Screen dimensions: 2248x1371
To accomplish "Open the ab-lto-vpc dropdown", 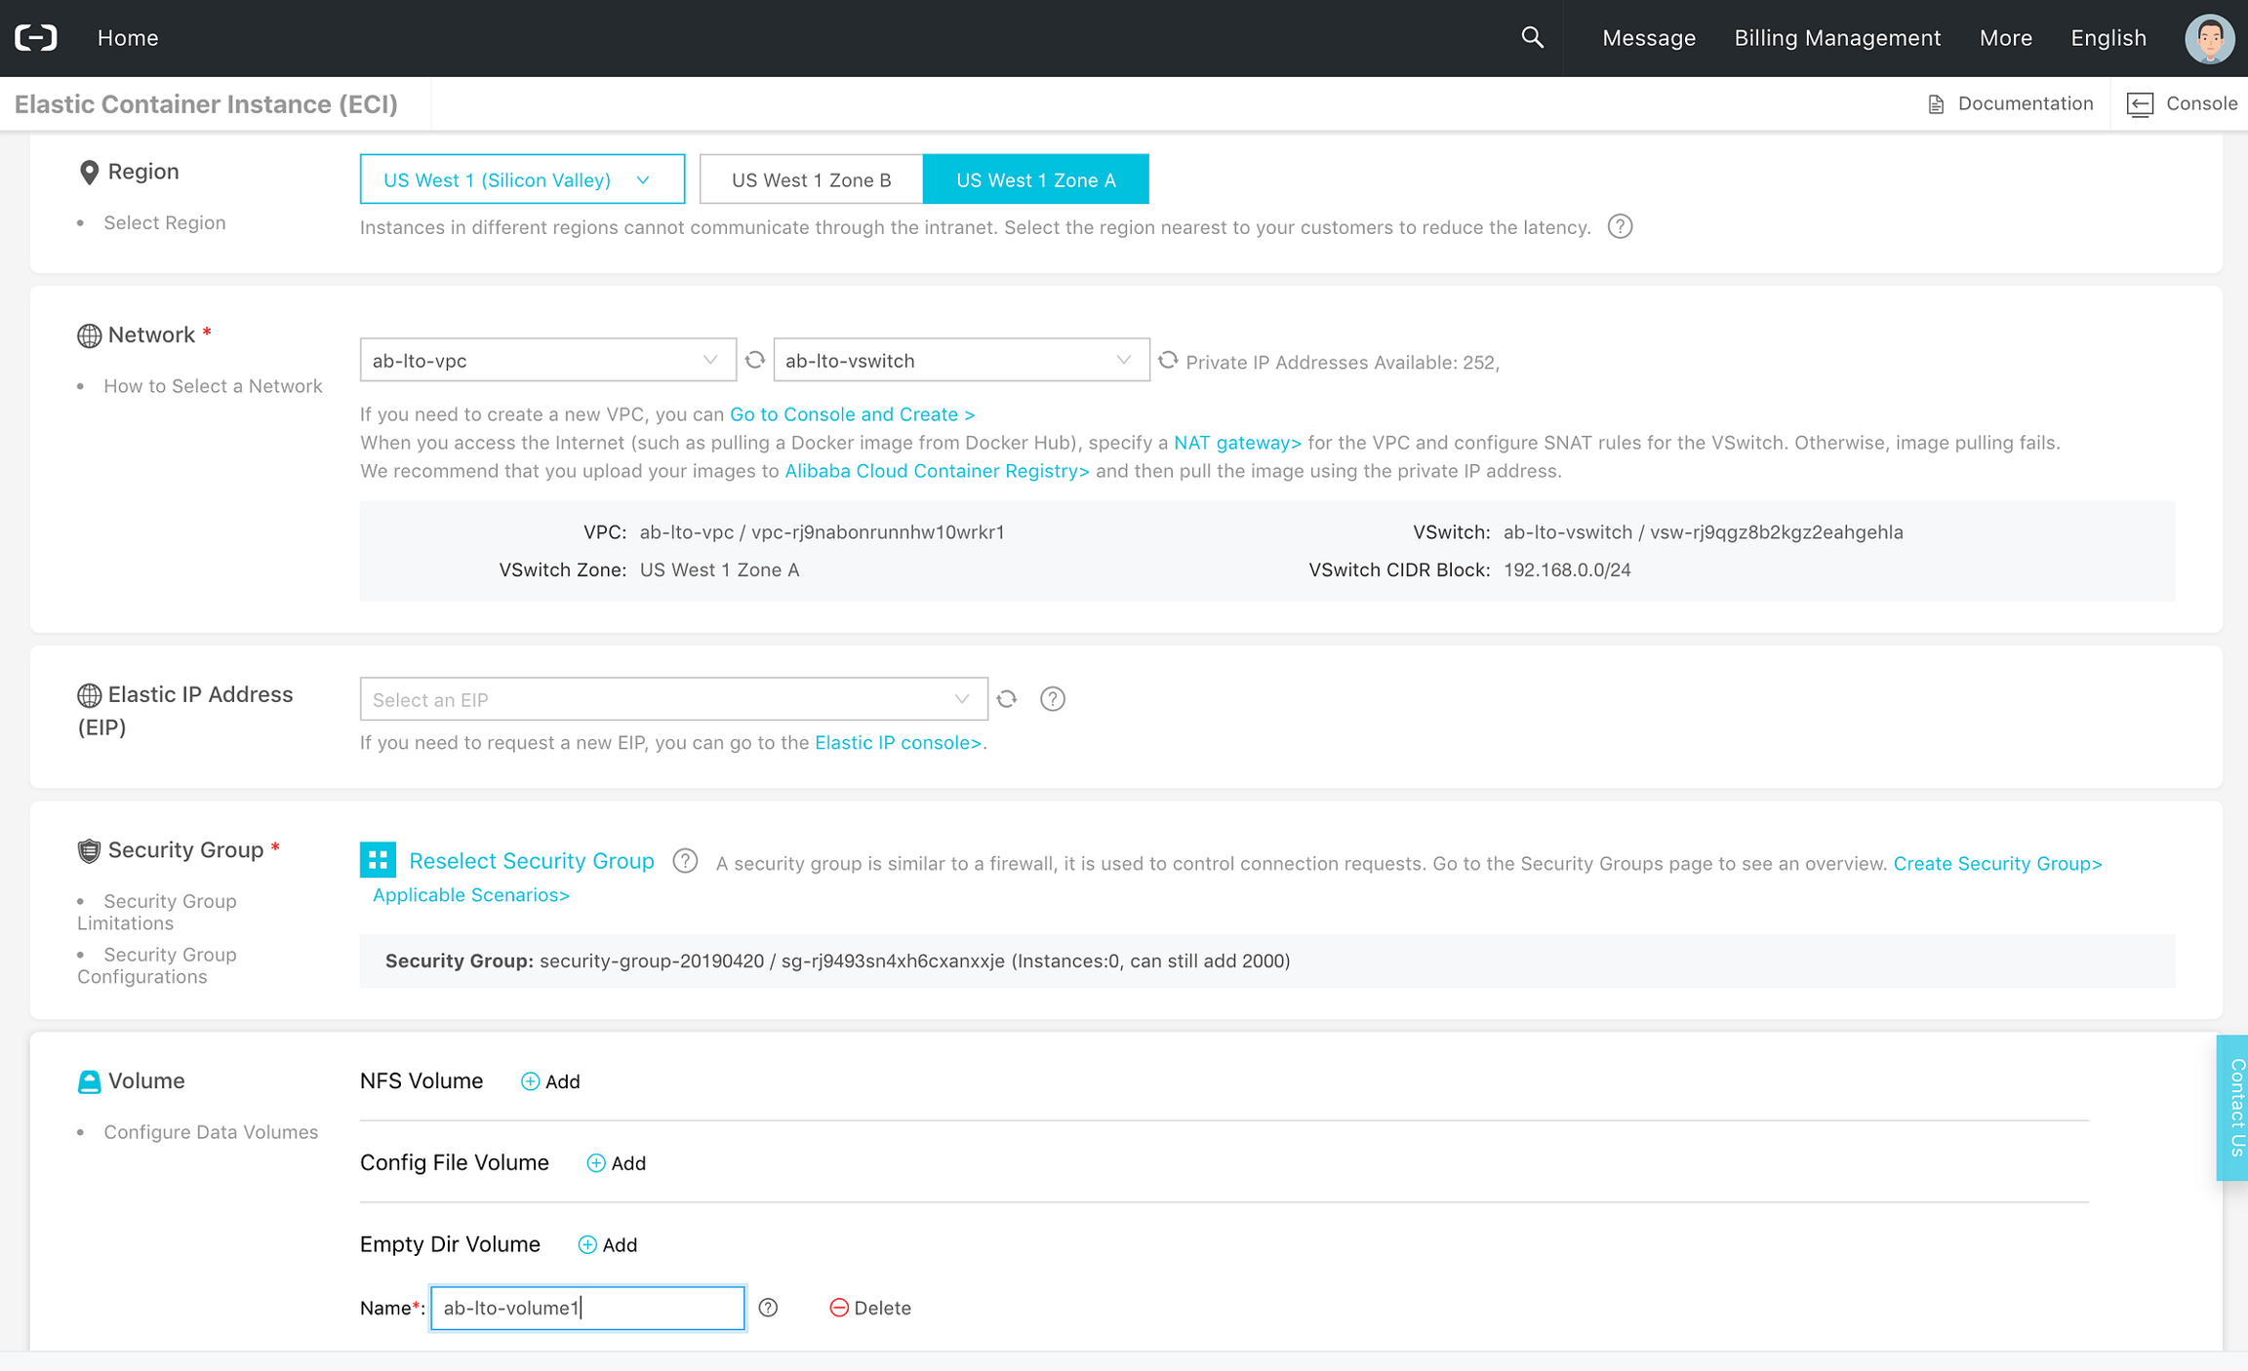I will (x=547, y=360).
